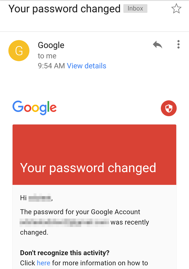Image resolution: width=189 pixels, height=269 pixels.
Task: Click the red header banner
Action: click(x=94, y=155)
